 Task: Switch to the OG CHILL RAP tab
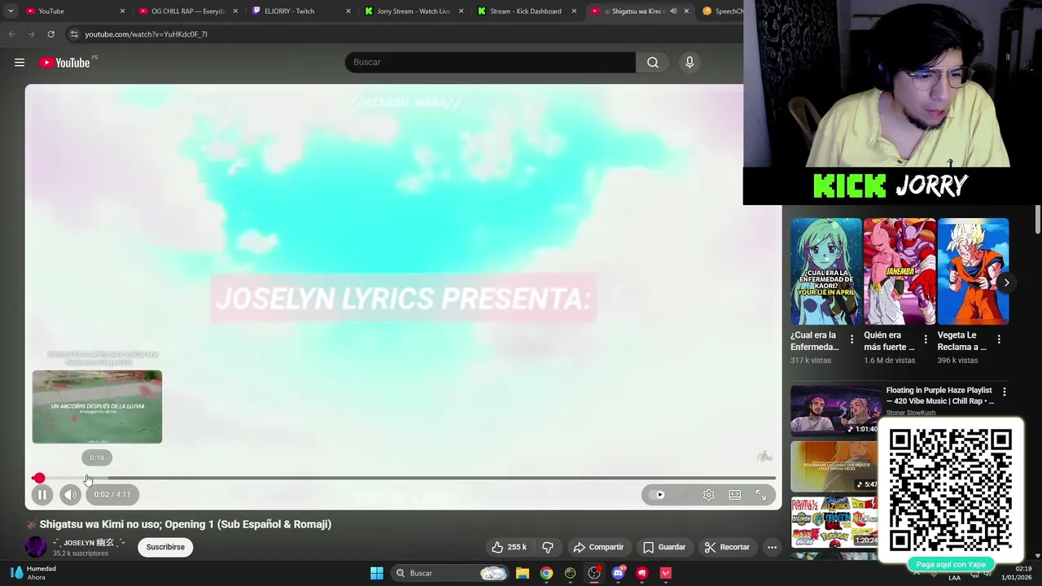188,11
